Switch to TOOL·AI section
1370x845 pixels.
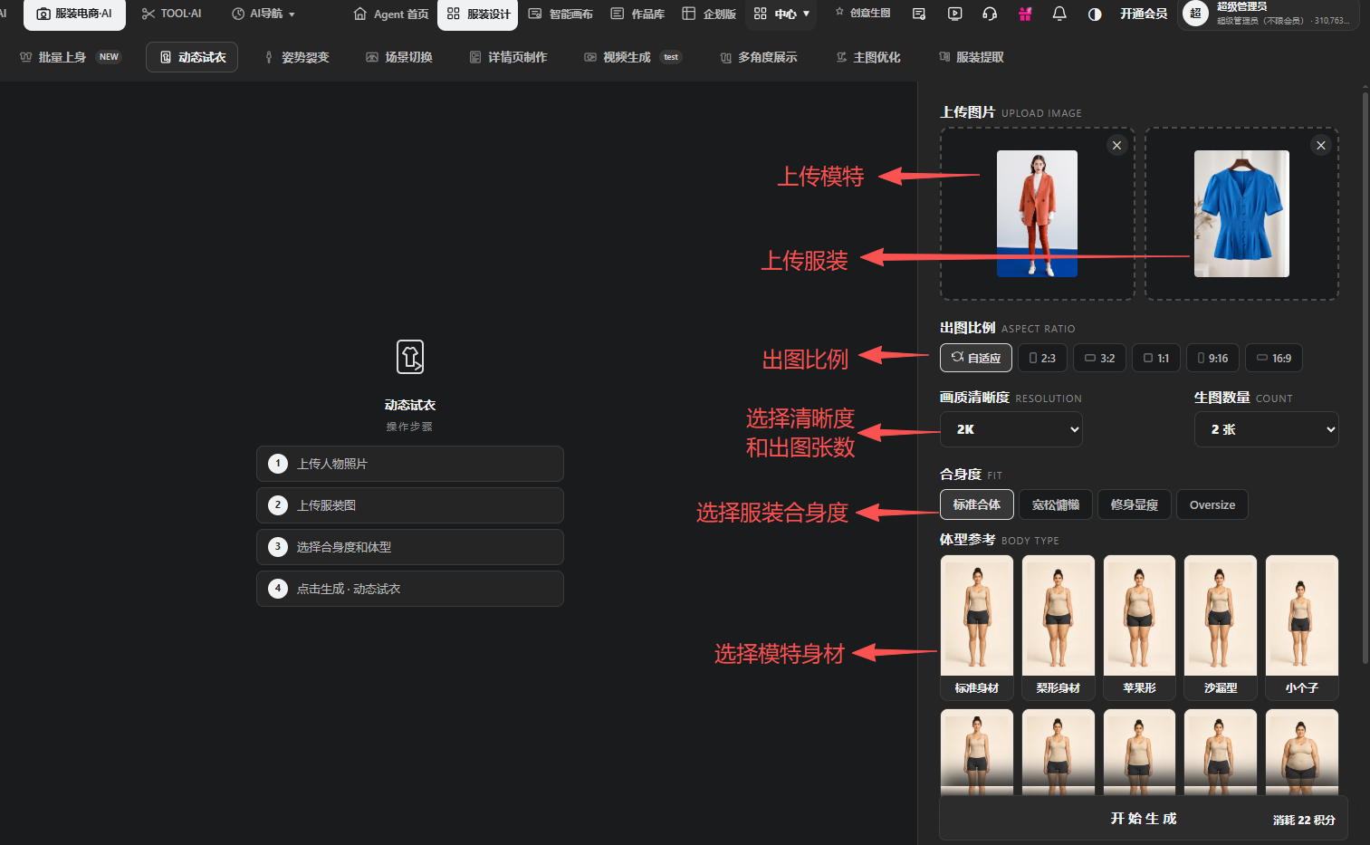(172, 14)
